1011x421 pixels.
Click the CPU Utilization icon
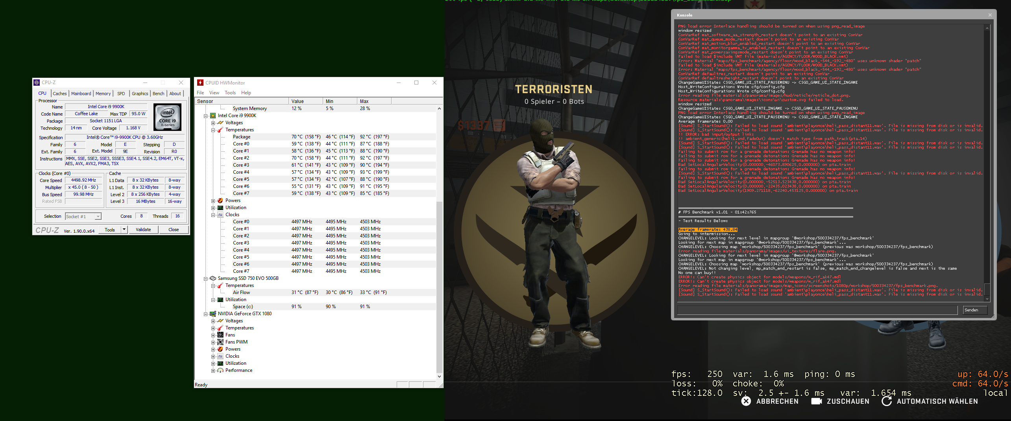click(x=220, y=208)
